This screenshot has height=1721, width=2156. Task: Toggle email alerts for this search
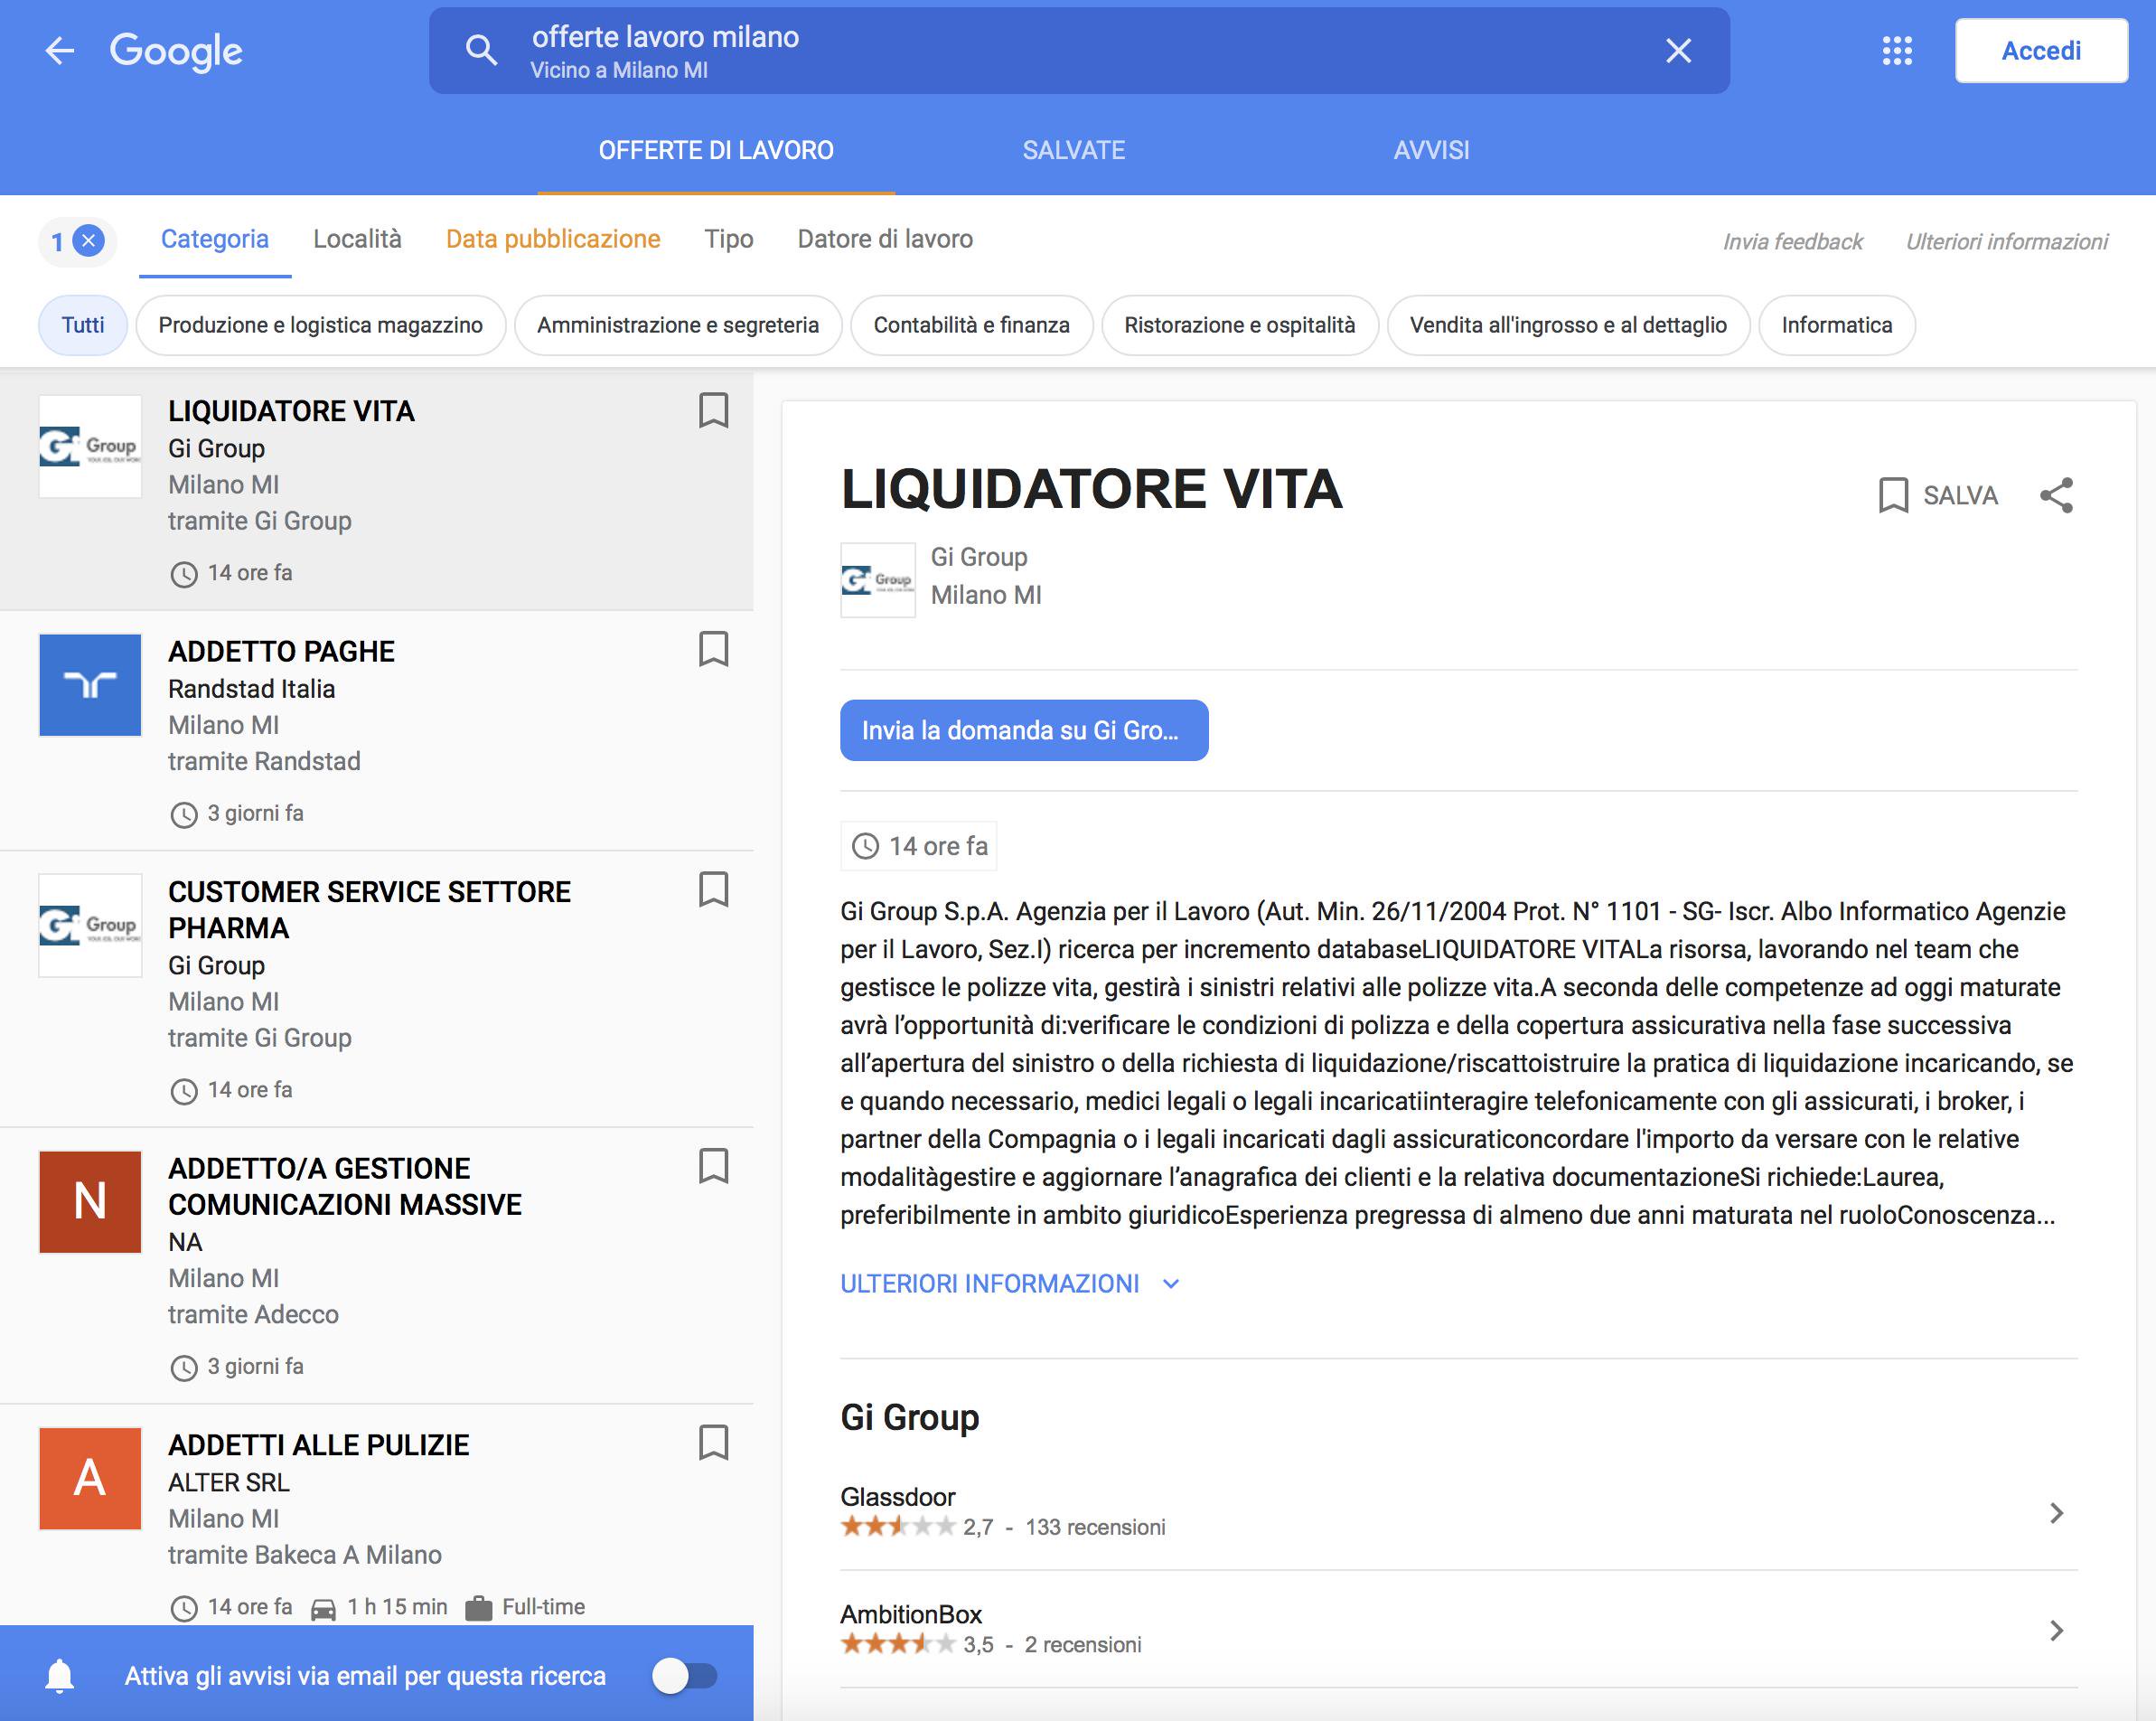click(x=685, y=1676)
